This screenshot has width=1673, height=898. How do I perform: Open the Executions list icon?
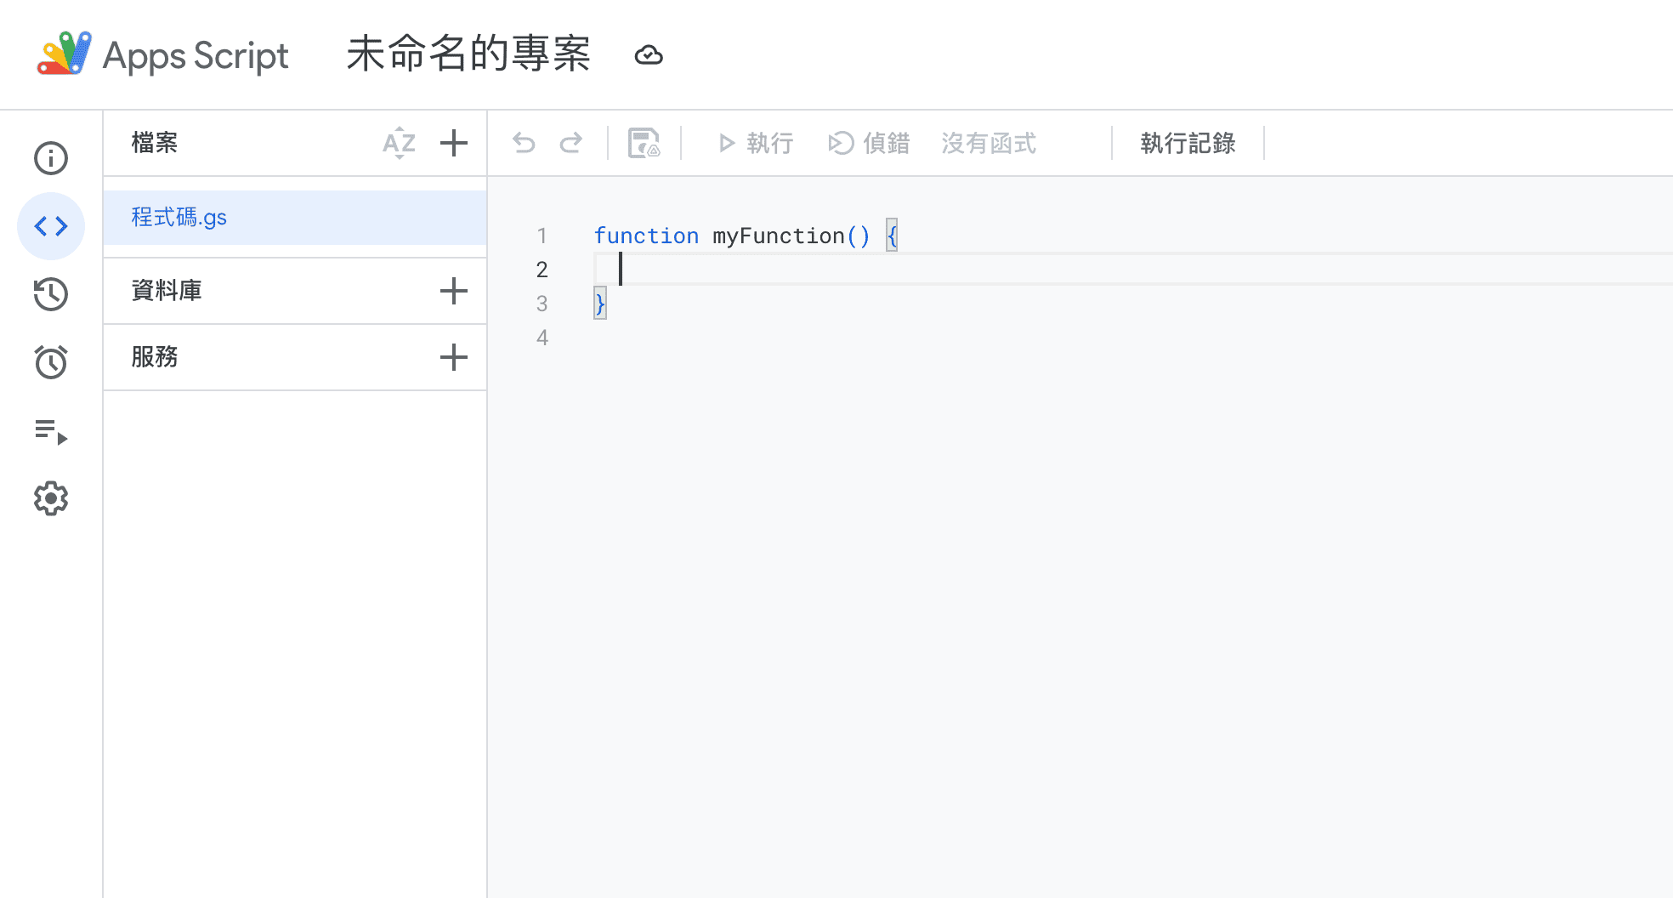(51, 431)
